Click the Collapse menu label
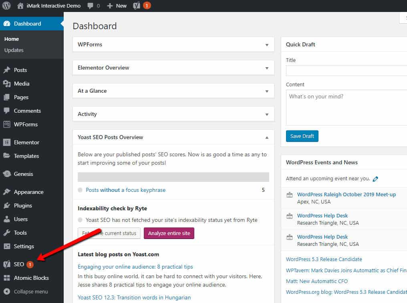Viewport: 407px width, 303px height. [x=30, y=291]
